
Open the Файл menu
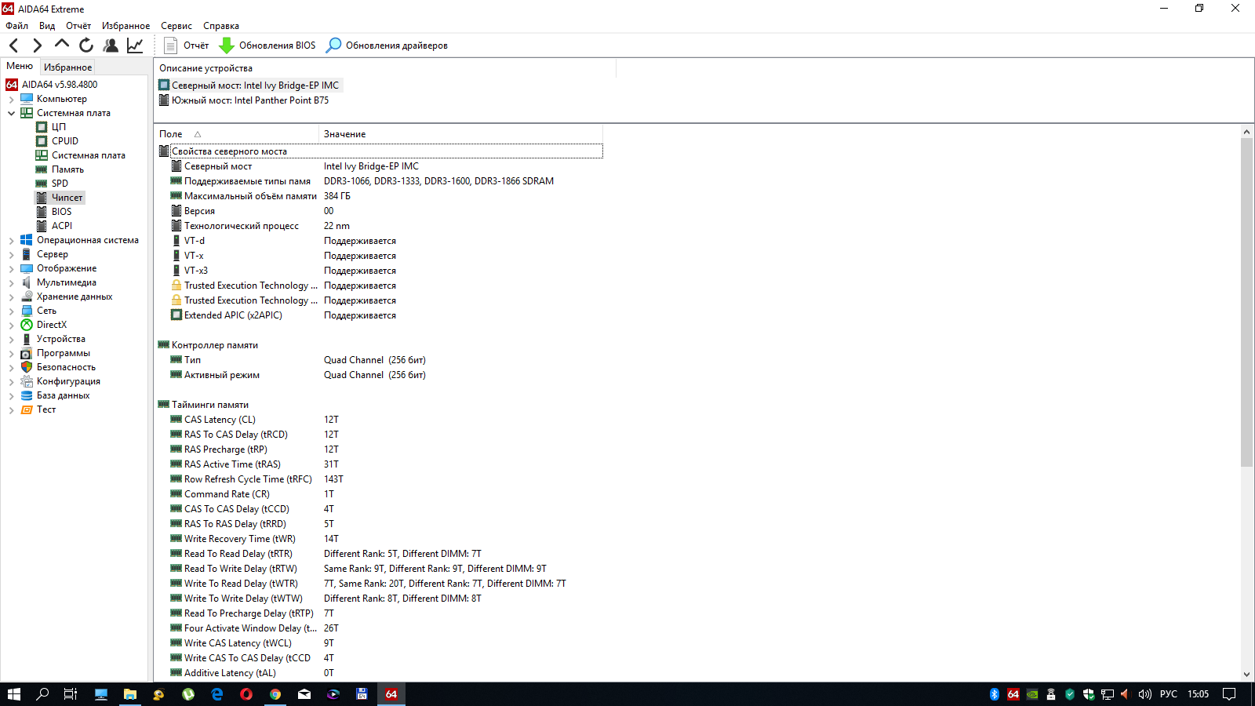[16, 26]
